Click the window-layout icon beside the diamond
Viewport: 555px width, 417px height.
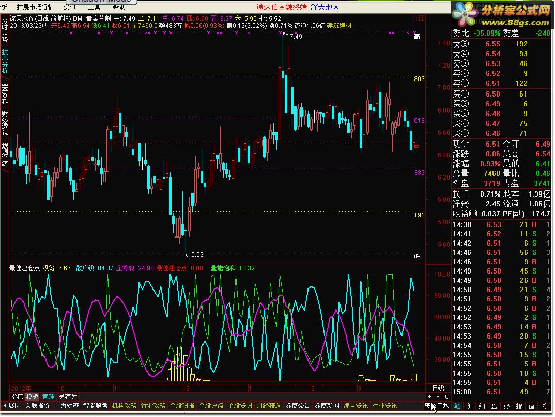point(422,18)
